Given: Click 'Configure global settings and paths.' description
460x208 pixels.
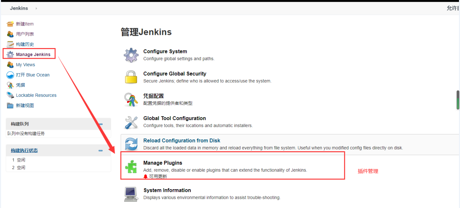Looking at the screenshot, I should [x=179, y=58].
